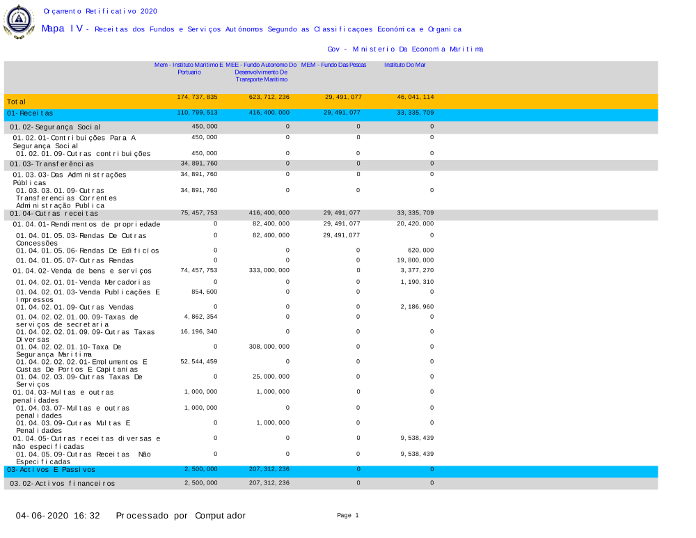Screen dimensions: 696x538
Task: Click the 'Page 1' footer label
Action: [347, 516]
